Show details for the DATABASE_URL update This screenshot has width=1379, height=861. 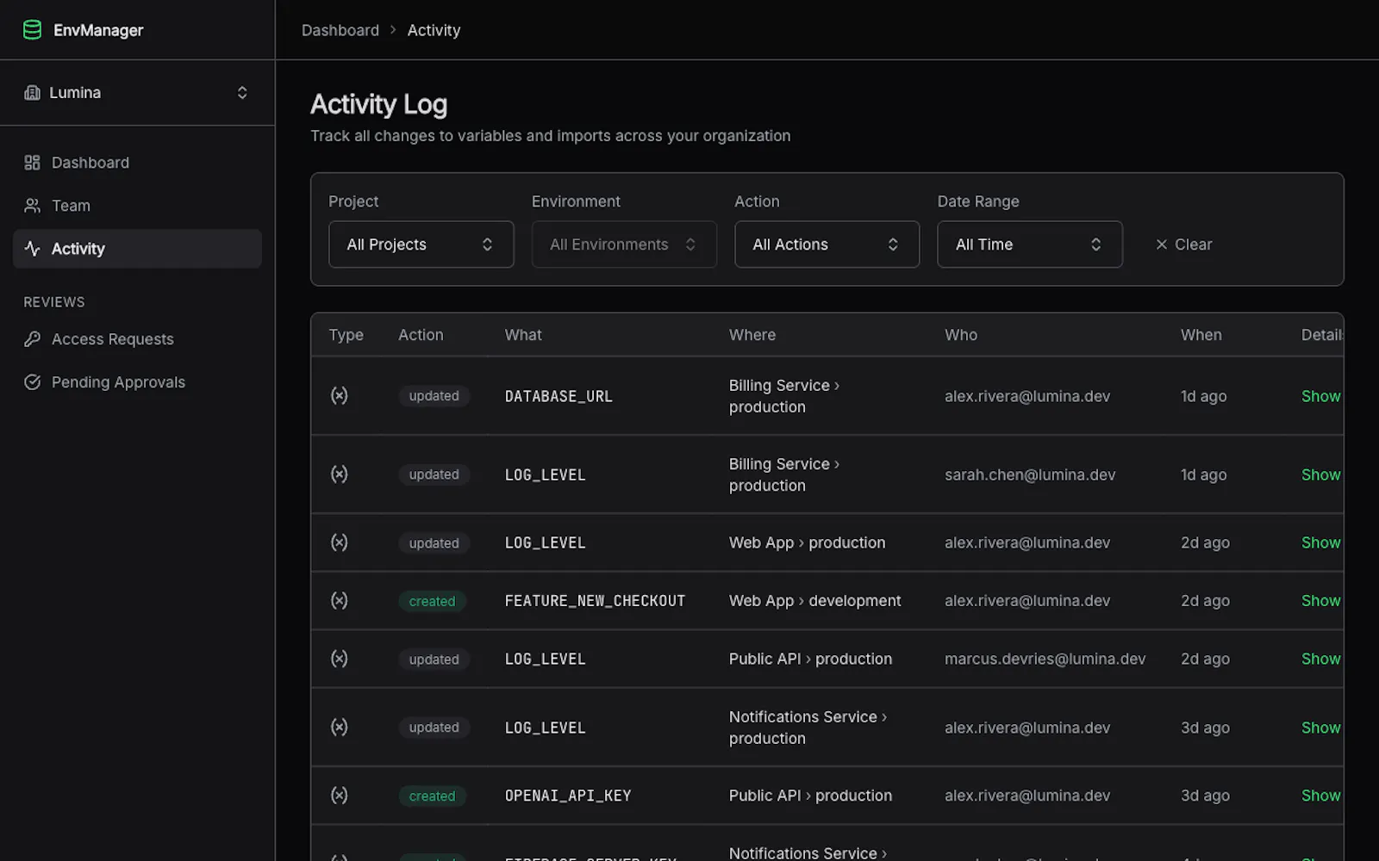(x=1320, y=396)
